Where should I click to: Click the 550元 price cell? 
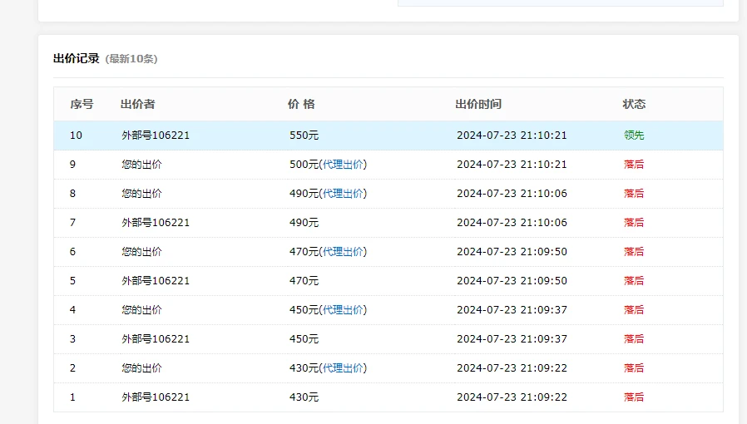pyautogui.click(x=304, y=136)
